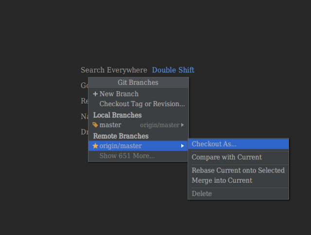Click the star icon beside origin/master
311x235 pixels.
coord(95,146)
